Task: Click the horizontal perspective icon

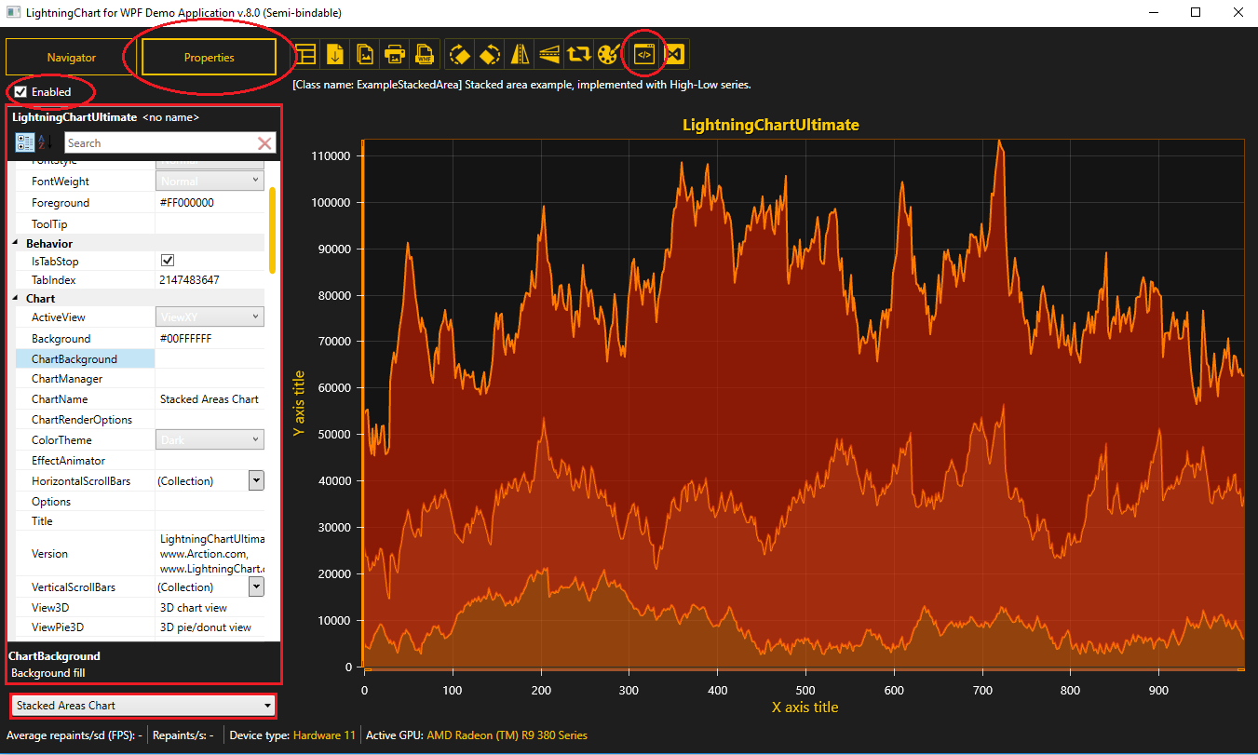Action: click(x=549, y=54)
